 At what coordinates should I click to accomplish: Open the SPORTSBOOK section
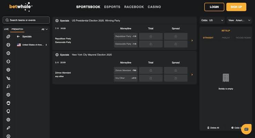pyautogui.click(x=88, y=7)
